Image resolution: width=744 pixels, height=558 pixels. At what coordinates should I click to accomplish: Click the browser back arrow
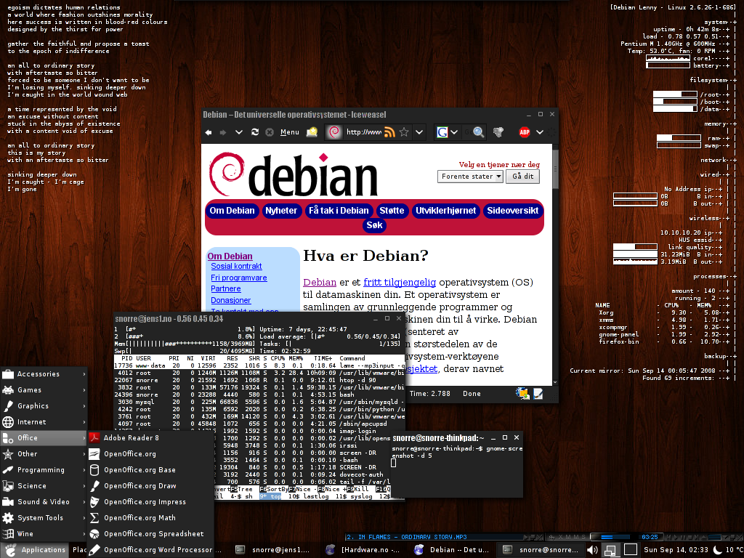tap(209, 132)
